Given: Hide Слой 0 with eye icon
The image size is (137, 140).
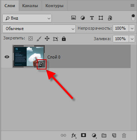Looking at the screenshot, I should pyautogui.click(x=7, y=57).
